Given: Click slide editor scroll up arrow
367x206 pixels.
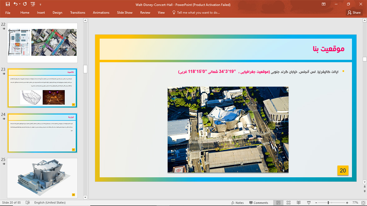Looking at the screenshot, I should (365, 20).
